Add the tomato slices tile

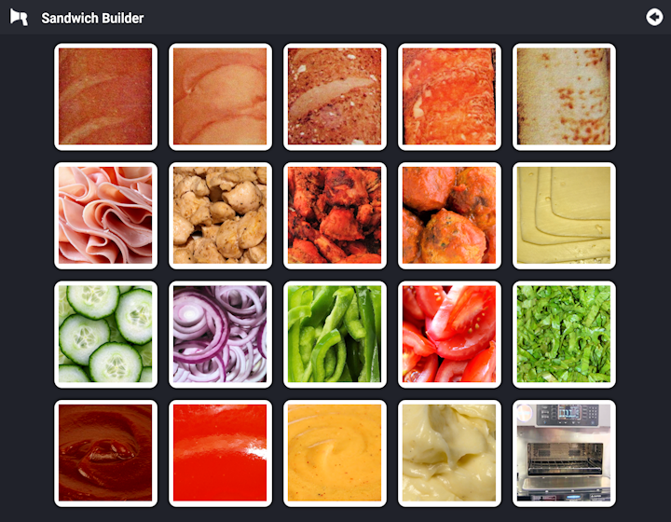(449, 335)
